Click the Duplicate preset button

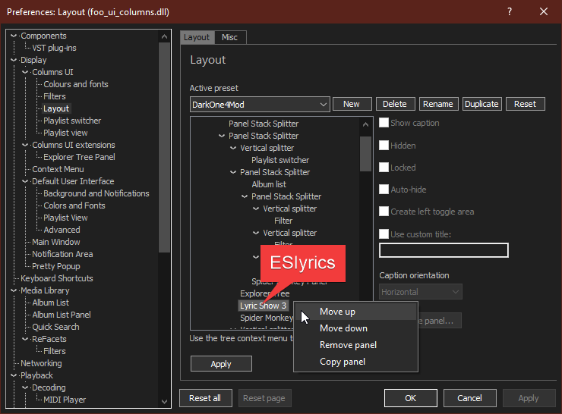coord(481,104)
